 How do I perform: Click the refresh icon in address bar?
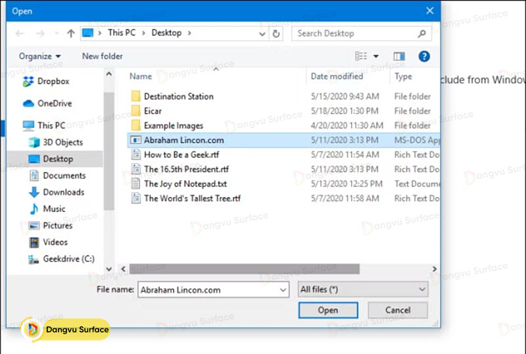(x=276, y=33)
